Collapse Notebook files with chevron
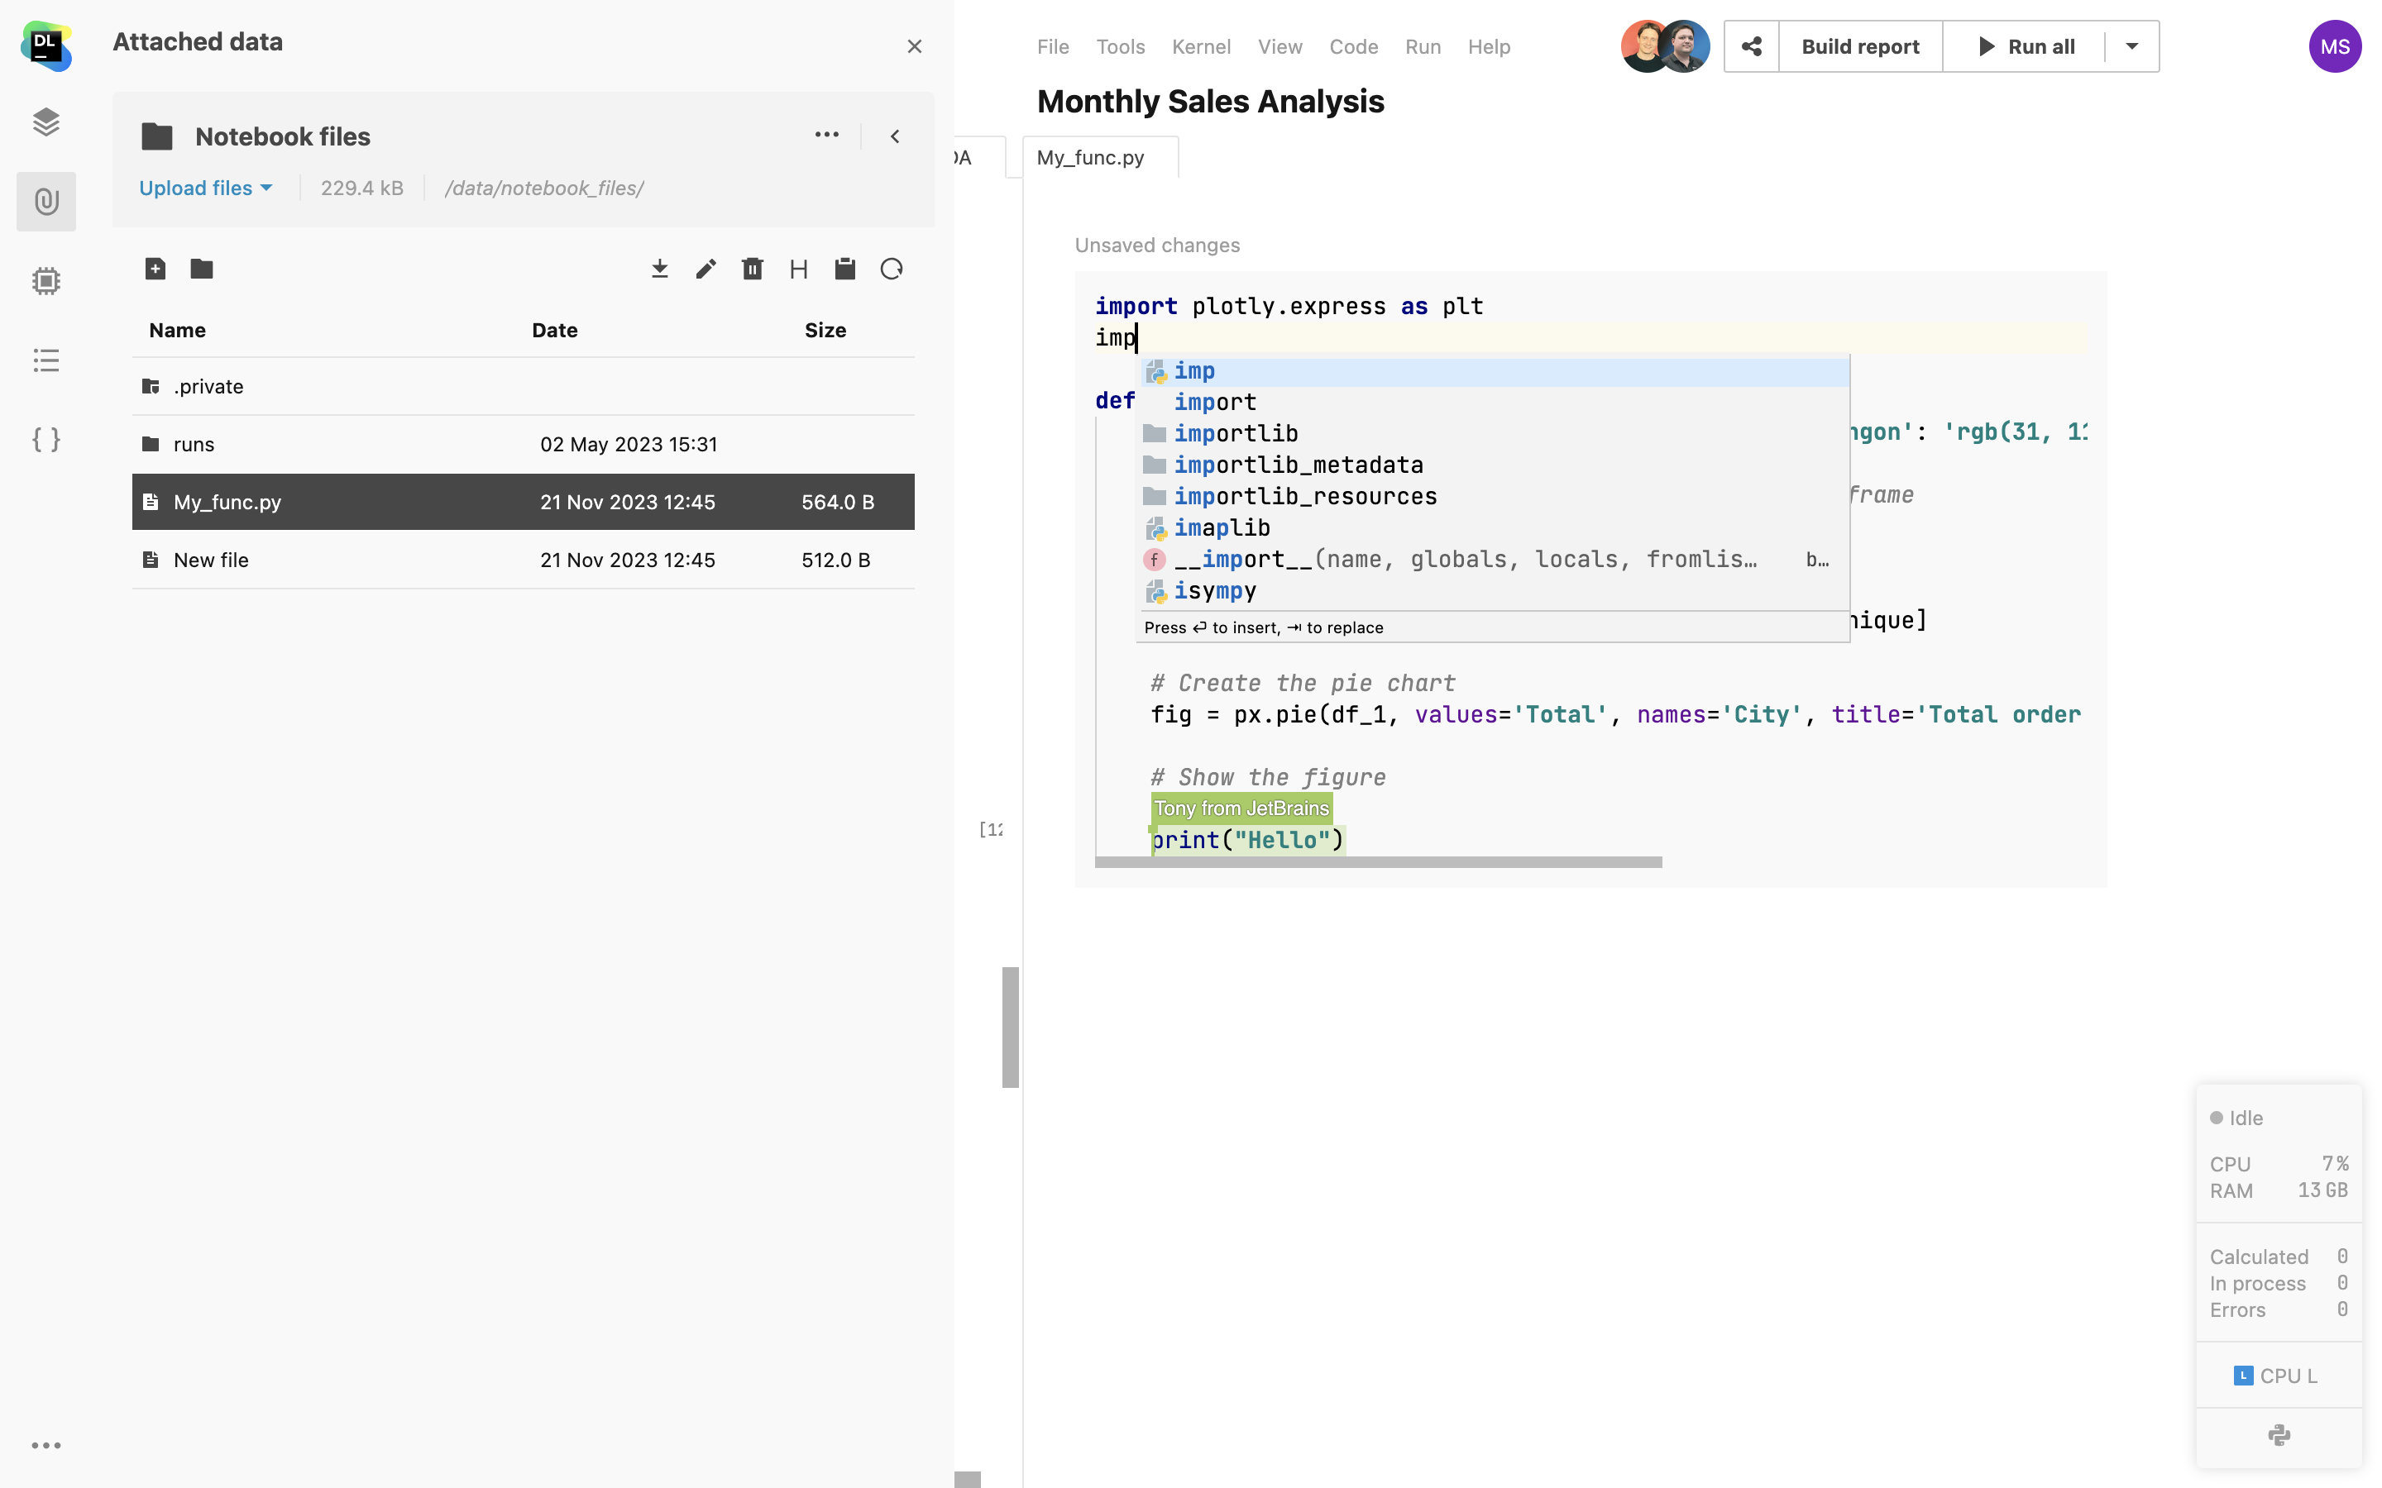Screen dimensions: 2382x1488 pyautogui.click(x=895, y=136)
